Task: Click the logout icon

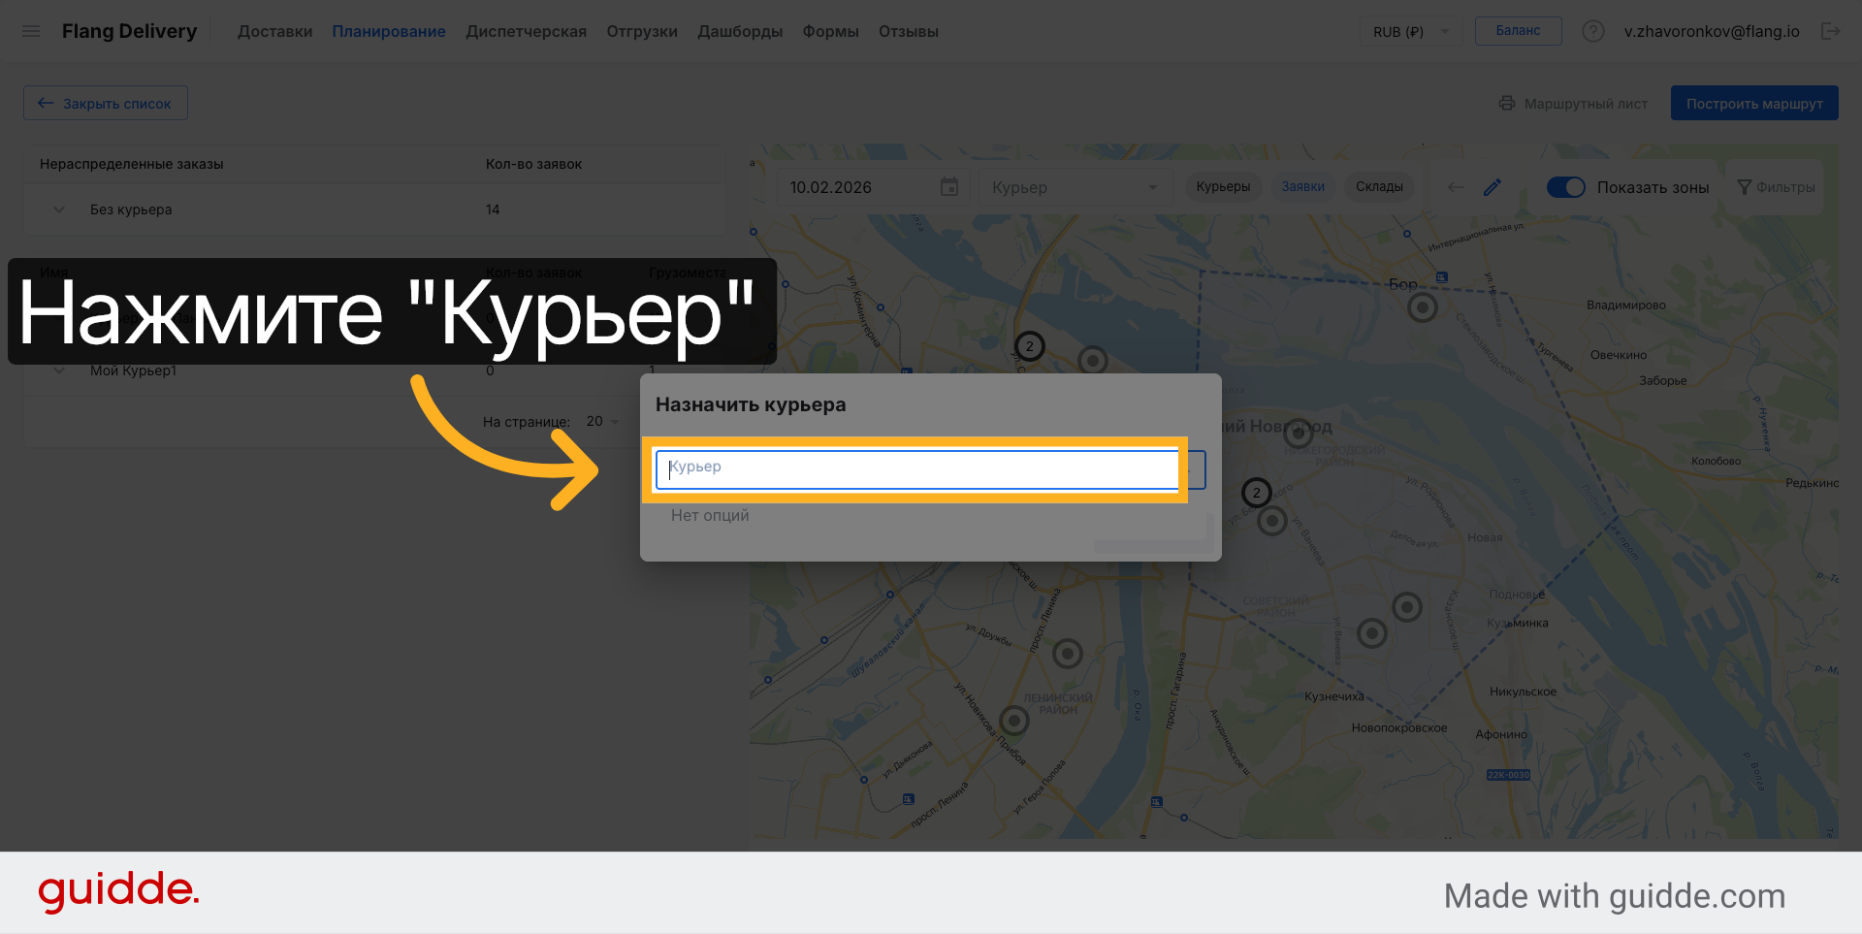Action: (1830, 31)
